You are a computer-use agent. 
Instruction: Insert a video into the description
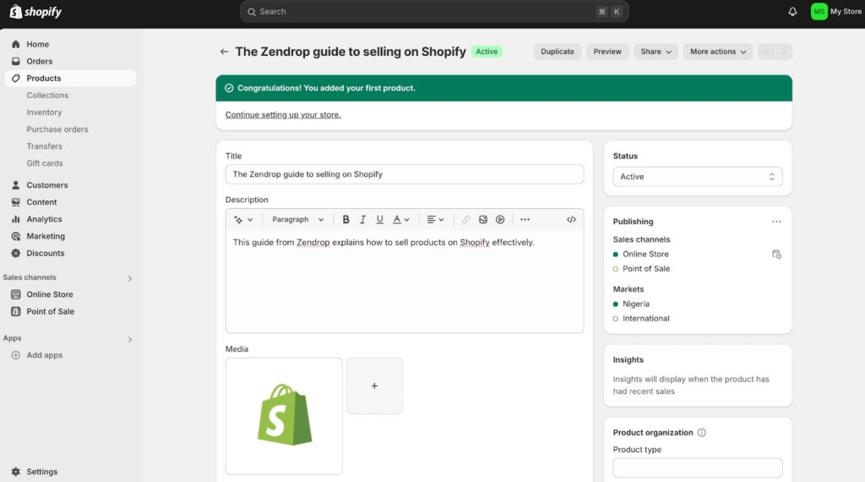click(x=500, y=219)
